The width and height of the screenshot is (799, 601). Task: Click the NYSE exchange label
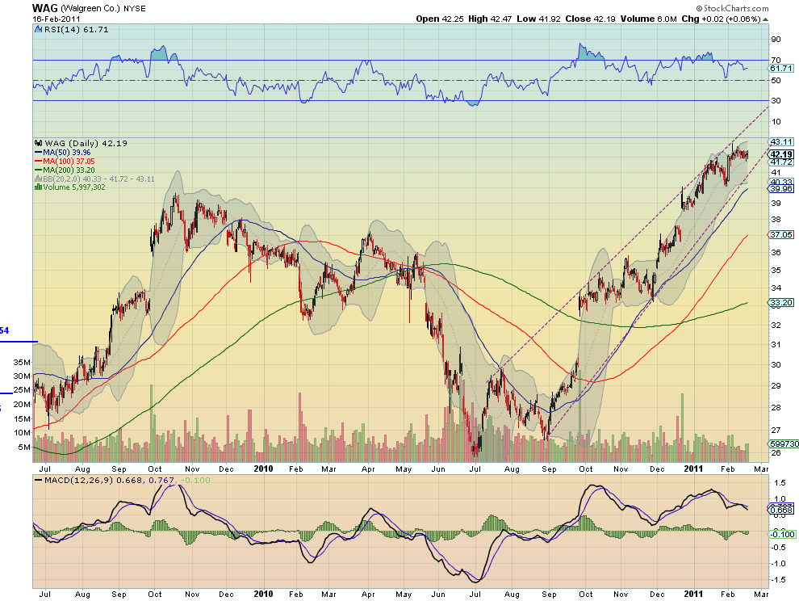pos(135,9)
